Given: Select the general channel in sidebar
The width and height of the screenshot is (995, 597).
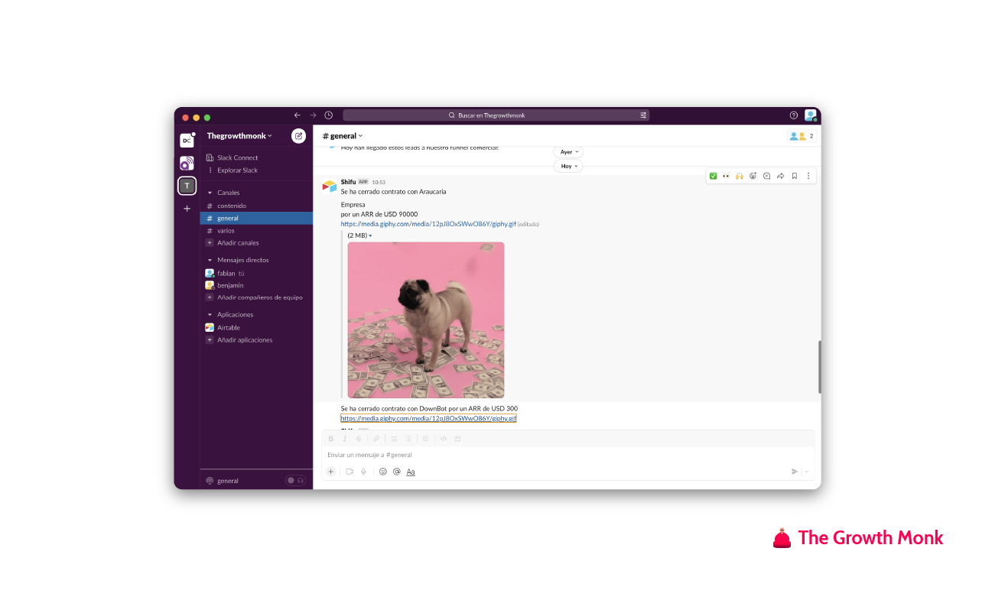Looking at the screenshot, I should point(256,218).
